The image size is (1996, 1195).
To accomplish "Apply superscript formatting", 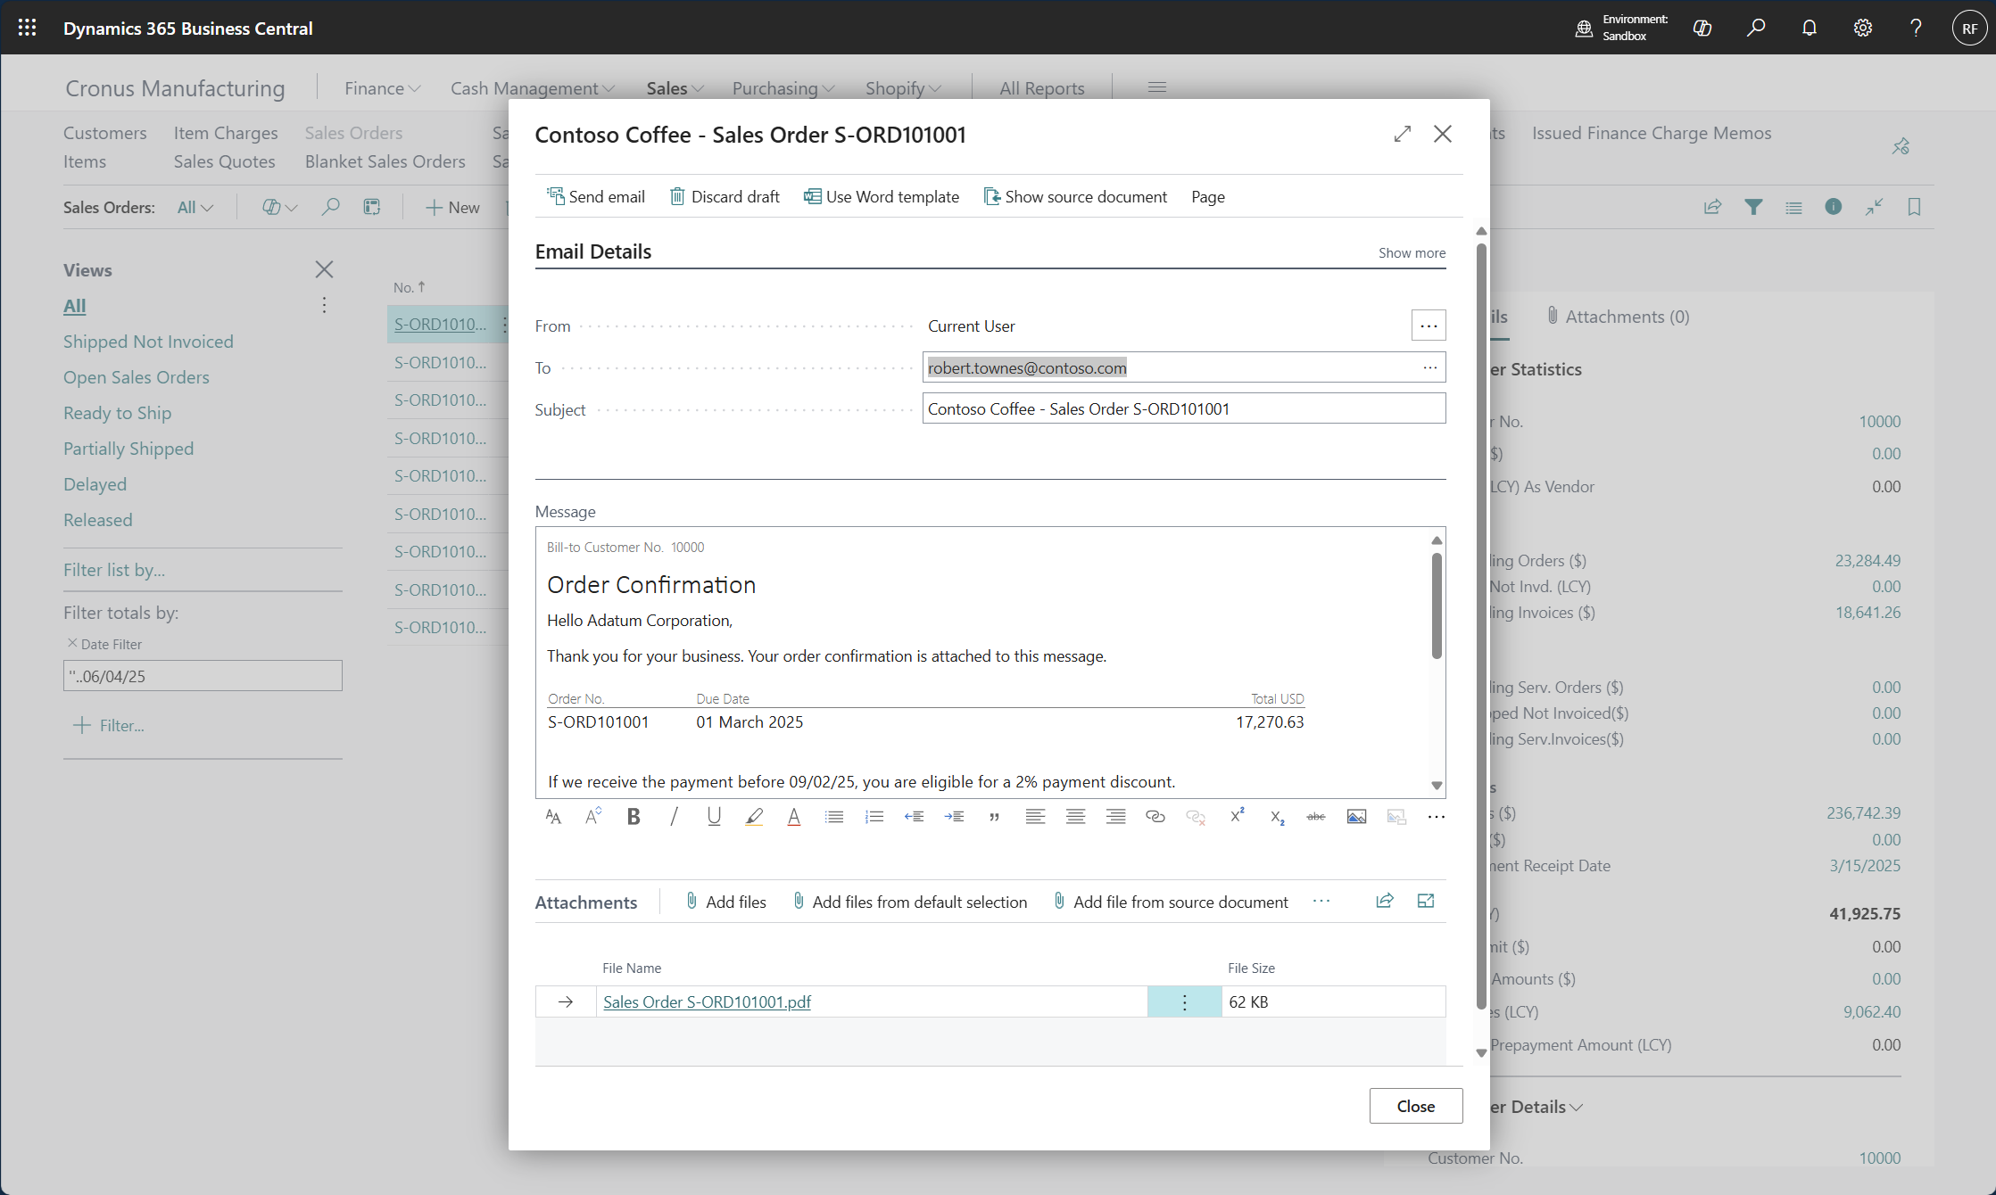I will tap(1237, 816).
